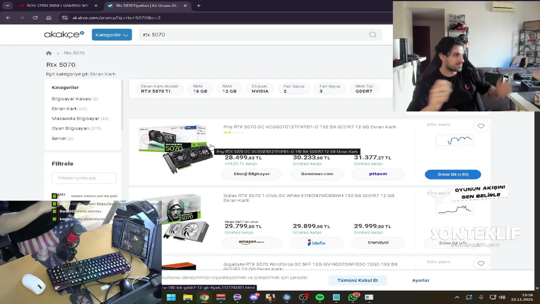Open the Galax RTX 5070 1-Click OC title

309,198
